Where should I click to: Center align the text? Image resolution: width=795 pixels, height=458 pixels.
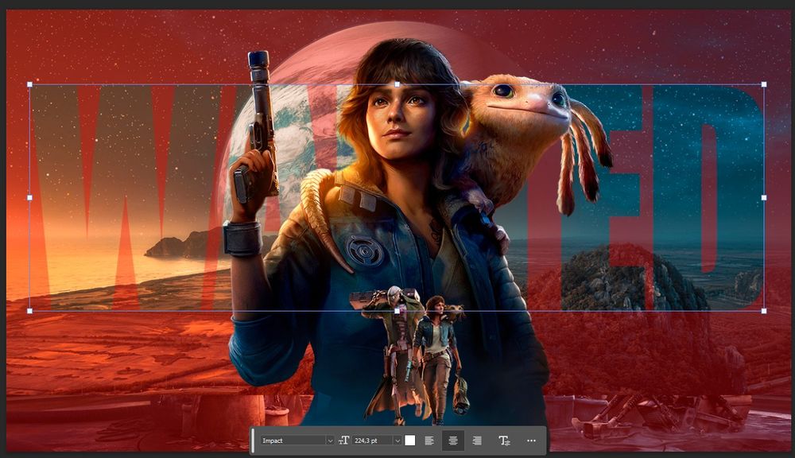click(453, 441)
